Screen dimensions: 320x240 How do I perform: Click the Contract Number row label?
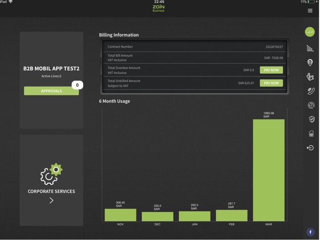(120, 47)
